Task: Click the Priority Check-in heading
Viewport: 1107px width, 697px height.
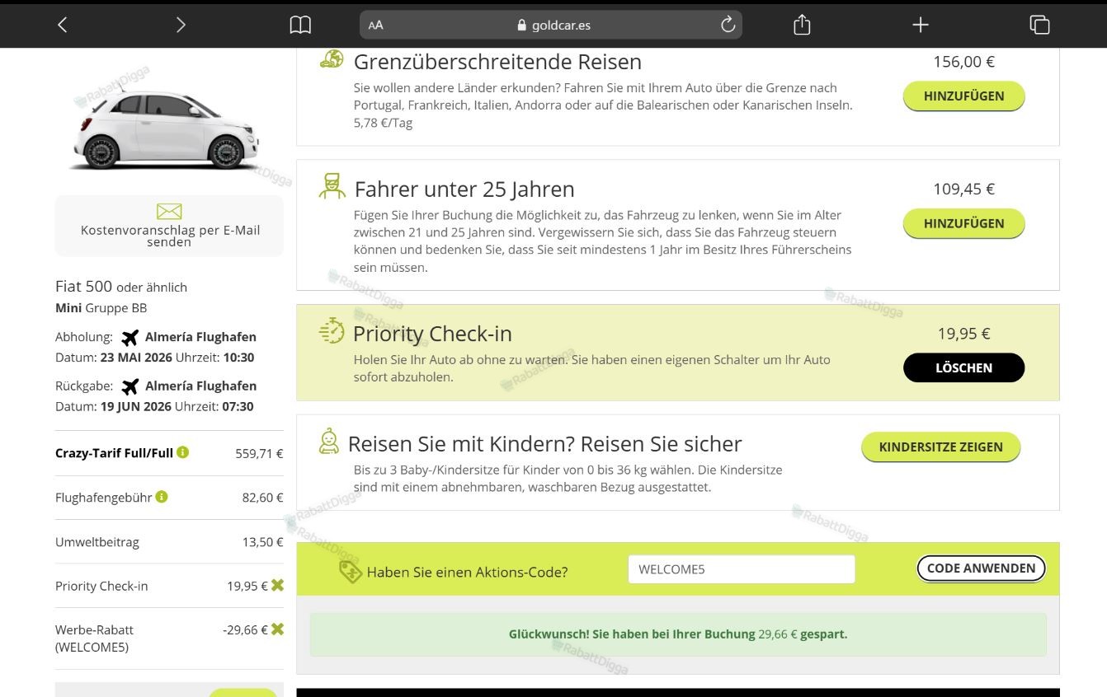Action: coord(432,334)
